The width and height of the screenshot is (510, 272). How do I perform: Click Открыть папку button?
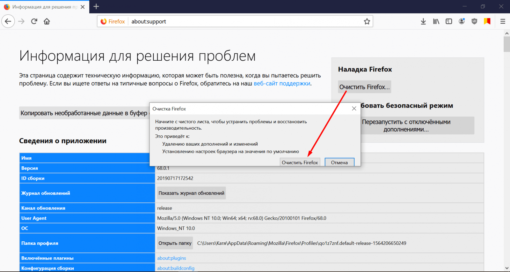pos(175,243)
